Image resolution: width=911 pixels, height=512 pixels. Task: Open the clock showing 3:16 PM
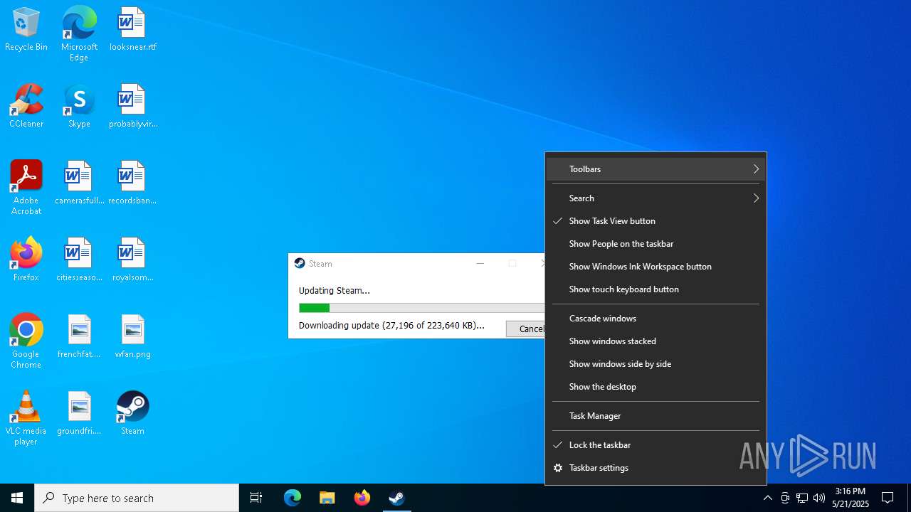(851, 498)
